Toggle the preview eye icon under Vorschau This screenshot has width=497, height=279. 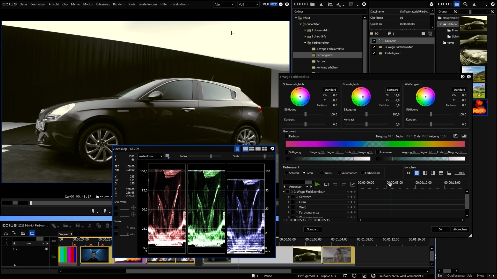pos(408,173)
